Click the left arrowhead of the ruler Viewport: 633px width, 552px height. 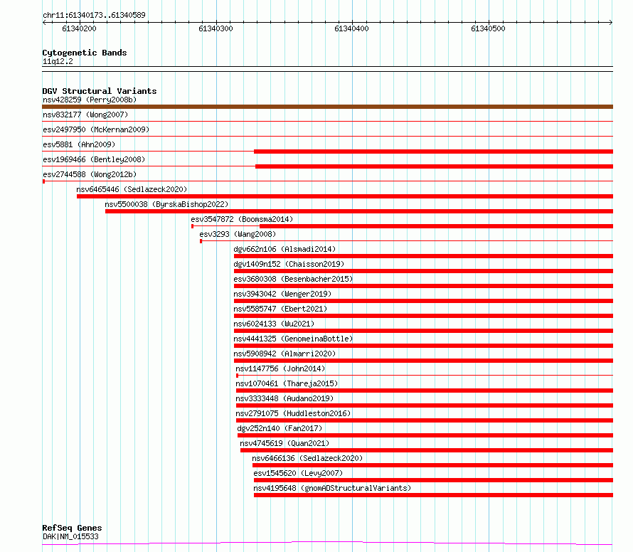coord(44,22)
